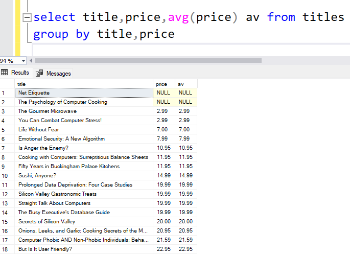Select 'Fifty Years in Buckingham Palace Kitchens' cell
350x255 pixels.
(x=84, y=167)
